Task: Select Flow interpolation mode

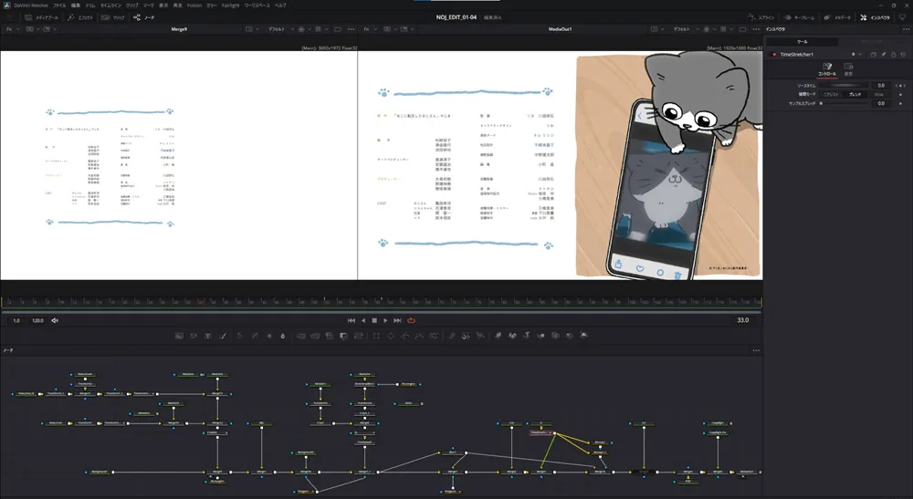Action: 878,94
